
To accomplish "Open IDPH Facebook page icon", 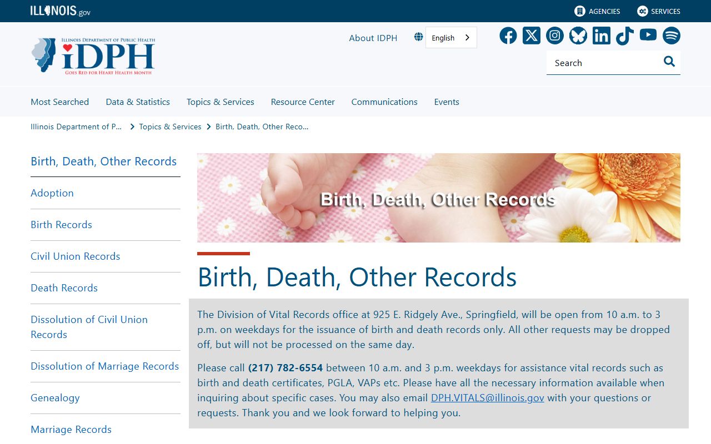I will point(508,36).
